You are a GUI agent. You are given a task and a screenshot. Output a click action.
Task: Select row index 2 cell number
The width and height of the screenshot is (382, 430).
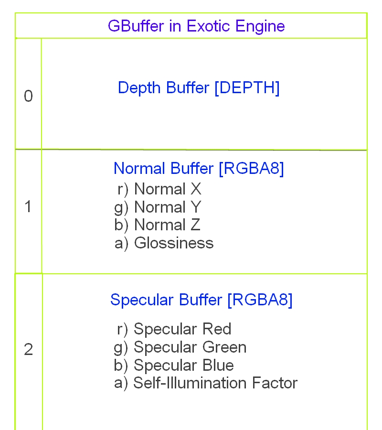pos(29,350)
